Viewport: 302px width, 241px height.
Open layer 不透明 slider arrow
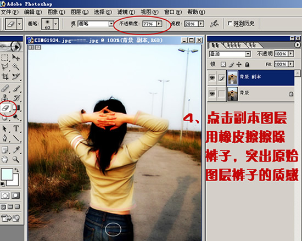tap(291, 54)
